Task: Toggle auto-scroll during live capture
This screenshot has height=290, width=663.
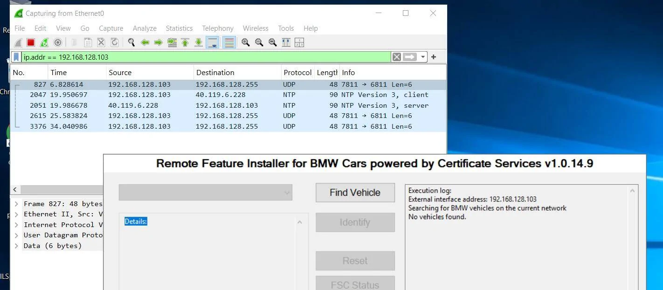Action: [x=213, y=42]
